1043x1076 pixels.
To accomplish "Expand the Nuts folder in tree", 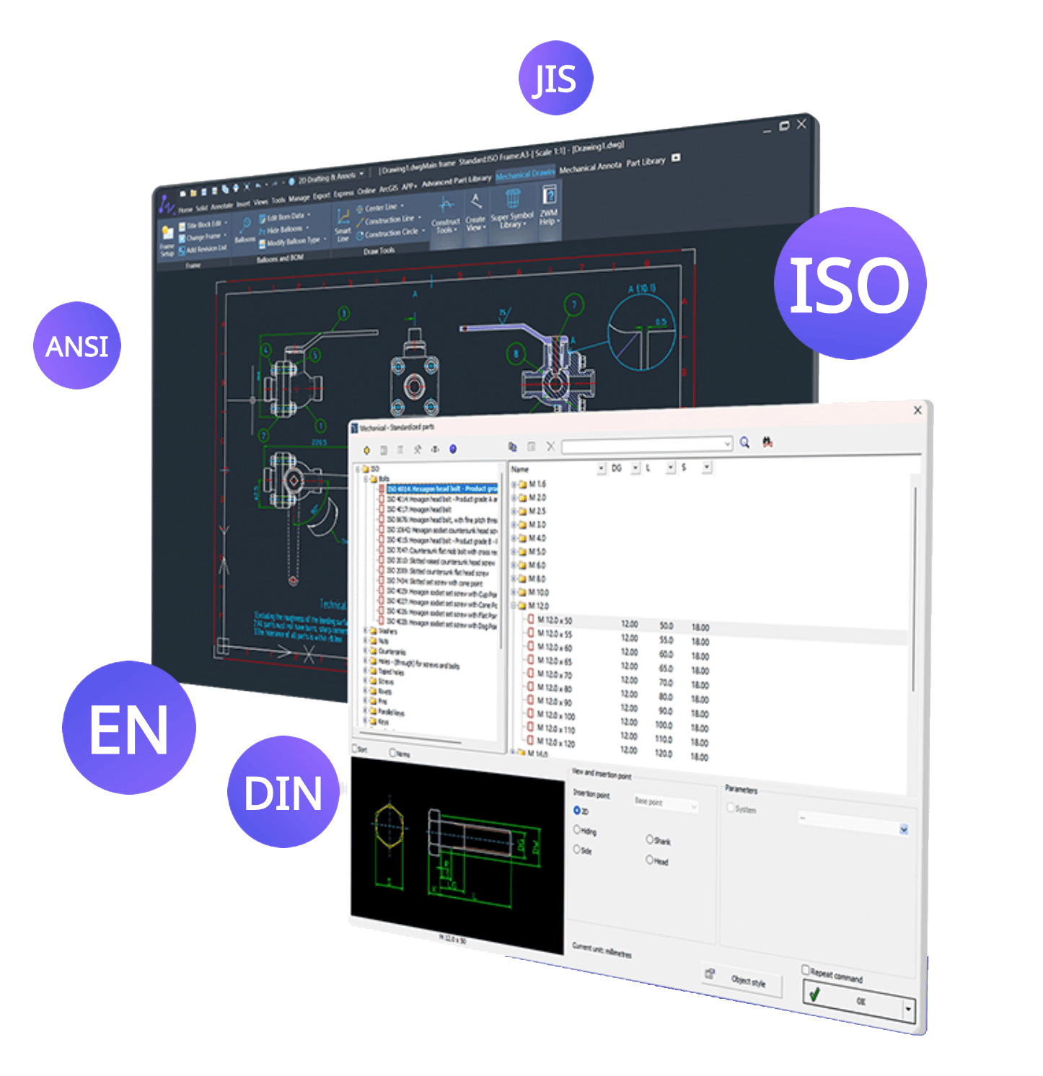I will click(x=366, y=640).
